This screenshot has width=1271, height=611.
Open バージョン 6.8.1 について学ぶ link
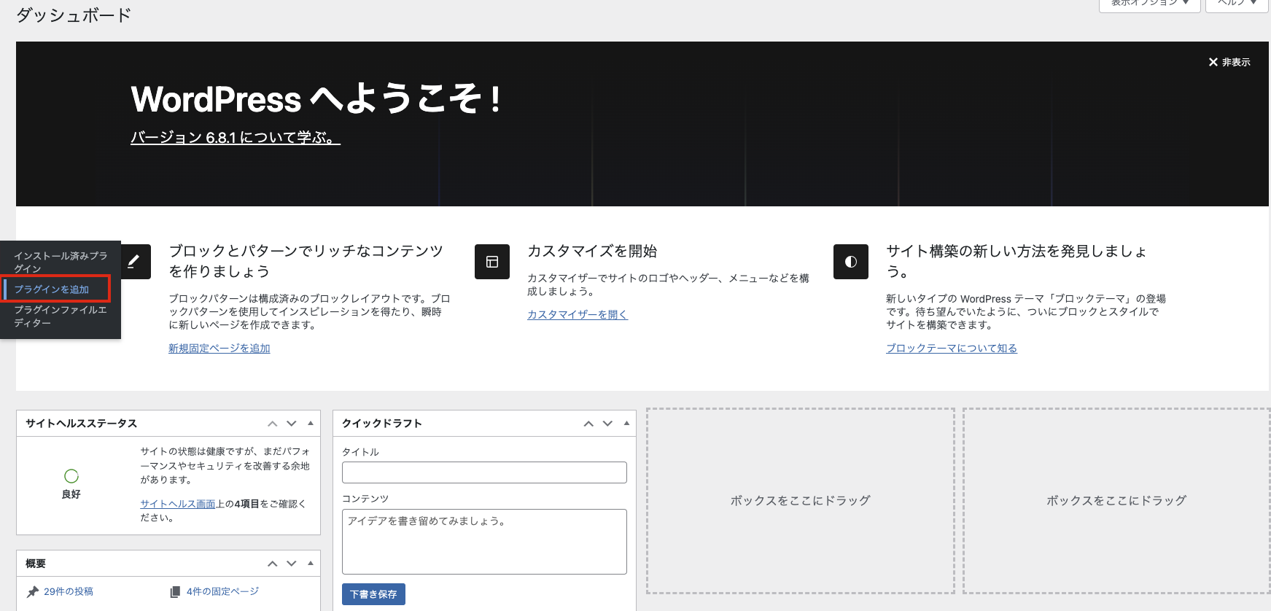(235, 137)
